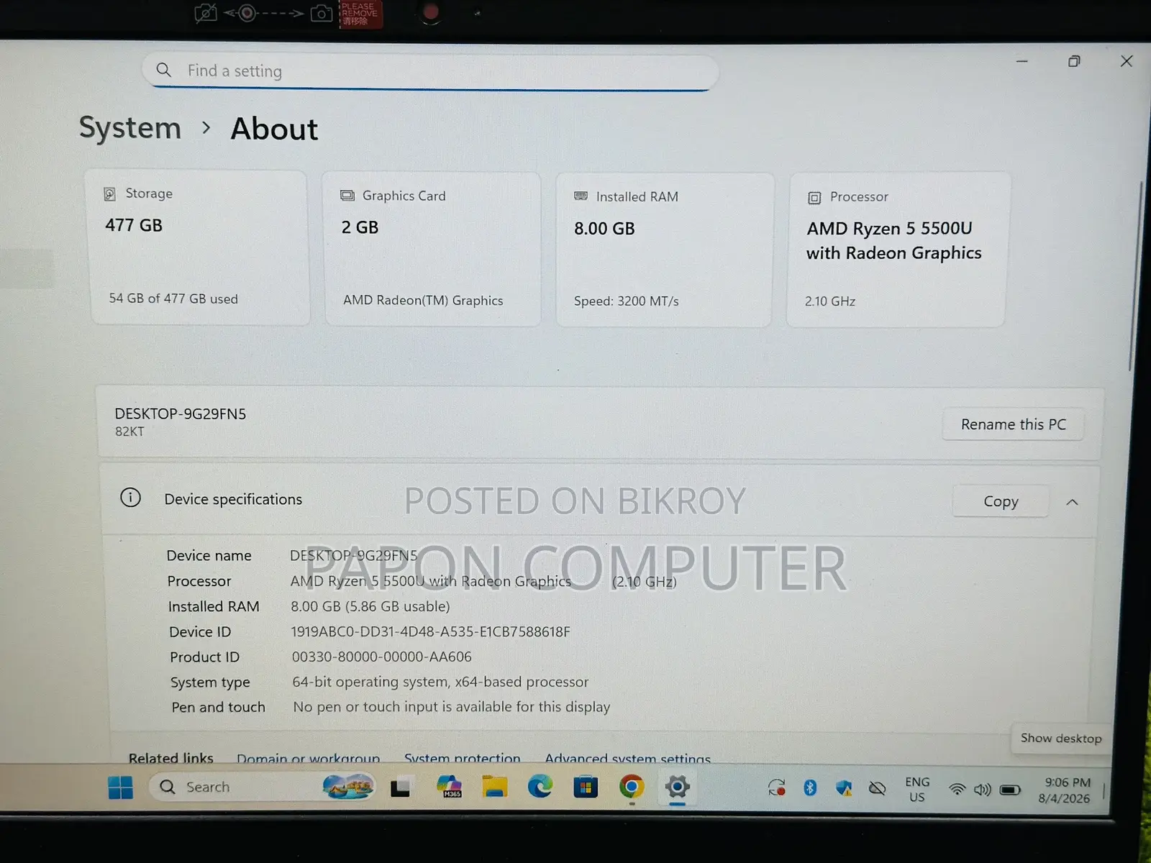Click the Processor chip icon
The width and height of the screenshot is (1151, 863).
814,198
